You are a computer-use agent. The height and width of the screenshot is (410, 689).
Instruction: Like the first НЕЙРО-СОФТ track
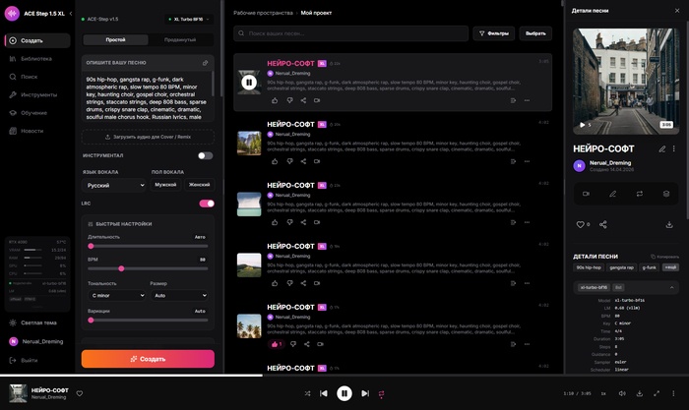(x=275, y=101)
